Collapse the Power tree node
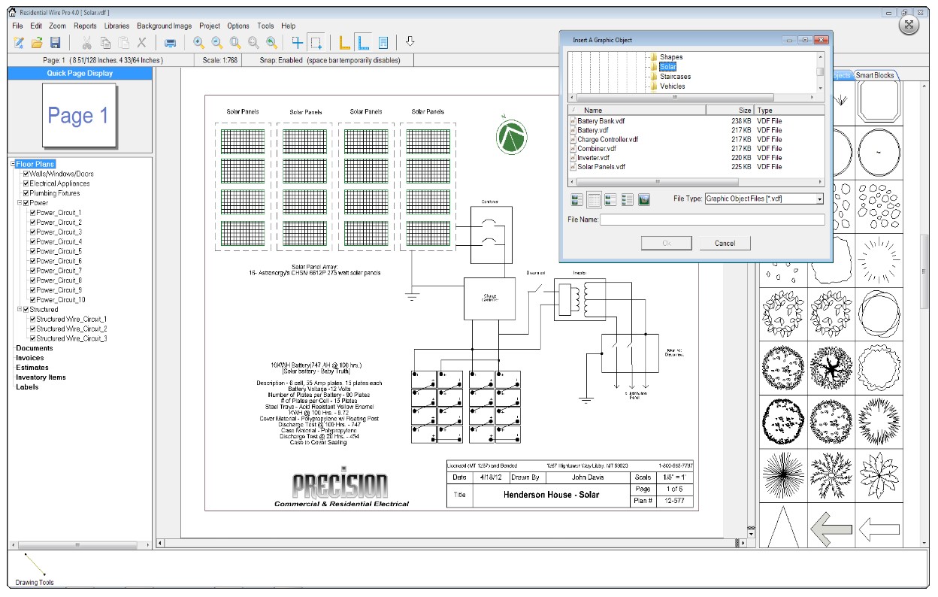The height and width of the screenshot is (597, 938). click(20, 203)
